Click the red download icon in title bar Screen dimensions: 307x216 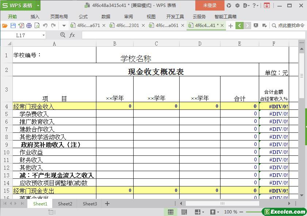pos(267,5)
